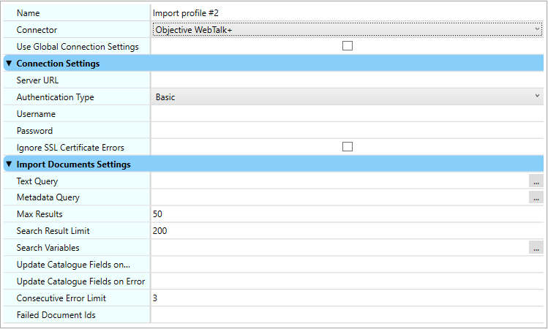Tick Ignore SSL Certificate Errors checkbox

[x=348, y=147]
